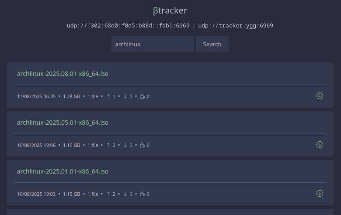
Task: Click seeders up-arrow icon in 2025.08.01 row
Action: tap(108, 96)
